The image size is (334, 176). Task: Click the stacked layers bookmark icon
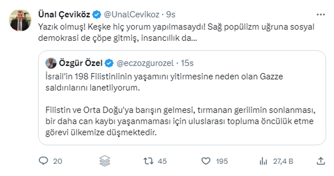click(104, 161)
